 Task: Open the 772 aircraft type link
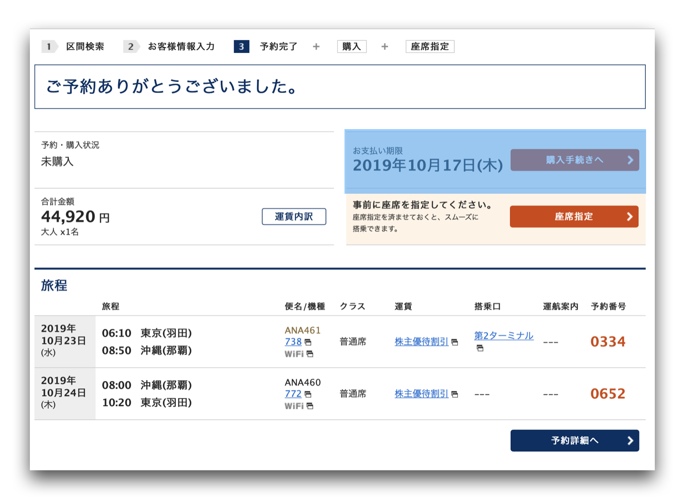pos(293,394)
